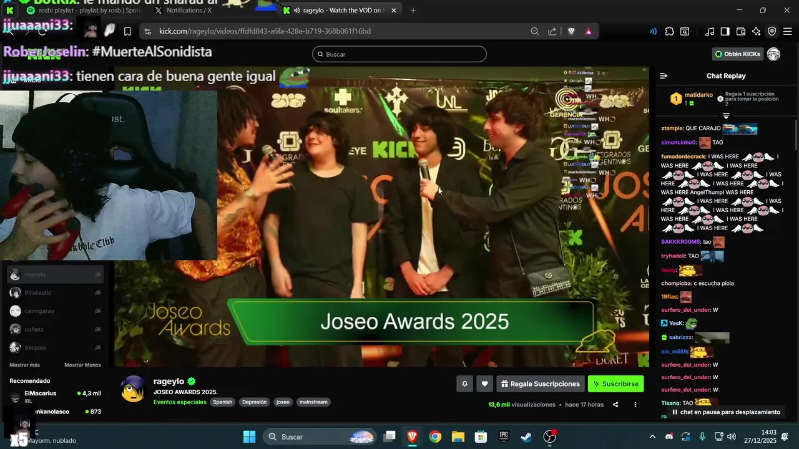The height and width of the screenshot is (449, 799).
Task: Open Brave browser from taskbar
Action: click(412, 437)
